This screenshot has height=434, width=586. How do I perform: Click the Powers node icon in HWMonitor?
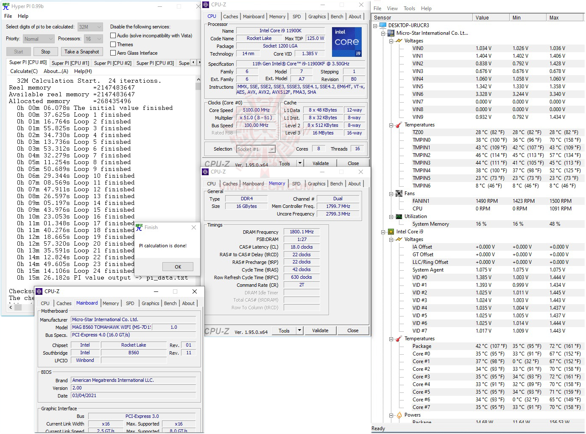[x=399, y=415]
